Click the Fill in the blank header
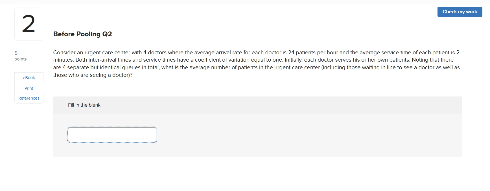Screen dimensions: 490x191 click(84, 105)
